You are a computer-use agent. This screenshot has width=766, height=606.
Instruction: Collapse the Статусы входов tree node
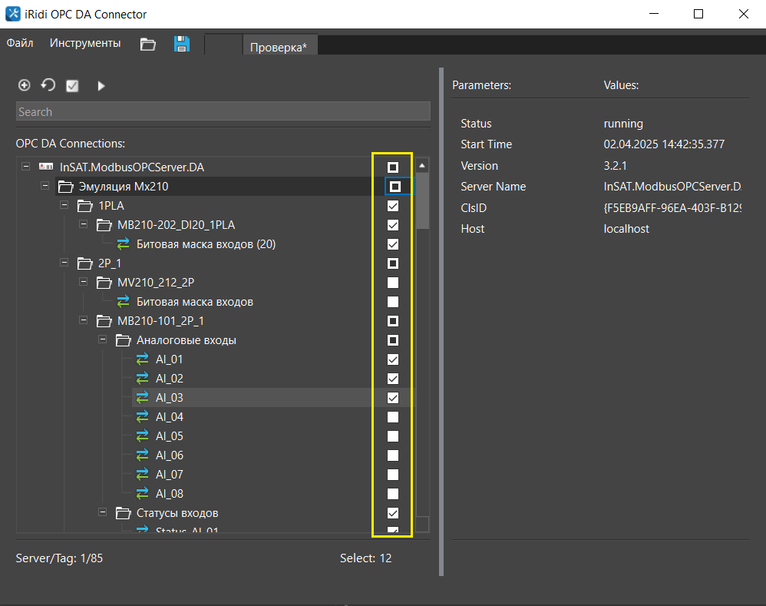tap(102, 513)
